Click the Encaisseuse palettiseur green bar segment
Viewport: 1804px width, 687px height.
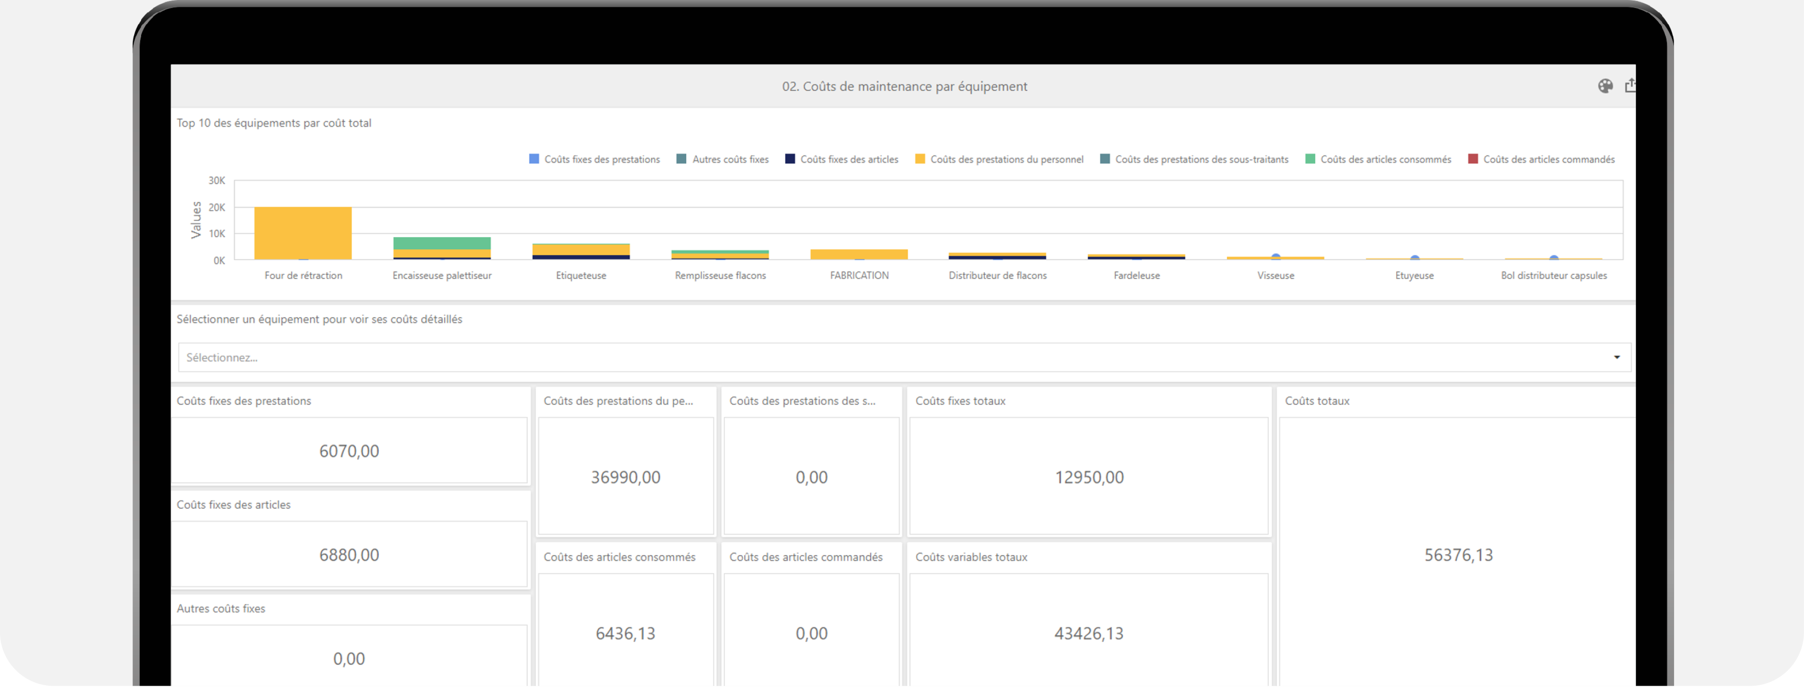pos(442,244)
